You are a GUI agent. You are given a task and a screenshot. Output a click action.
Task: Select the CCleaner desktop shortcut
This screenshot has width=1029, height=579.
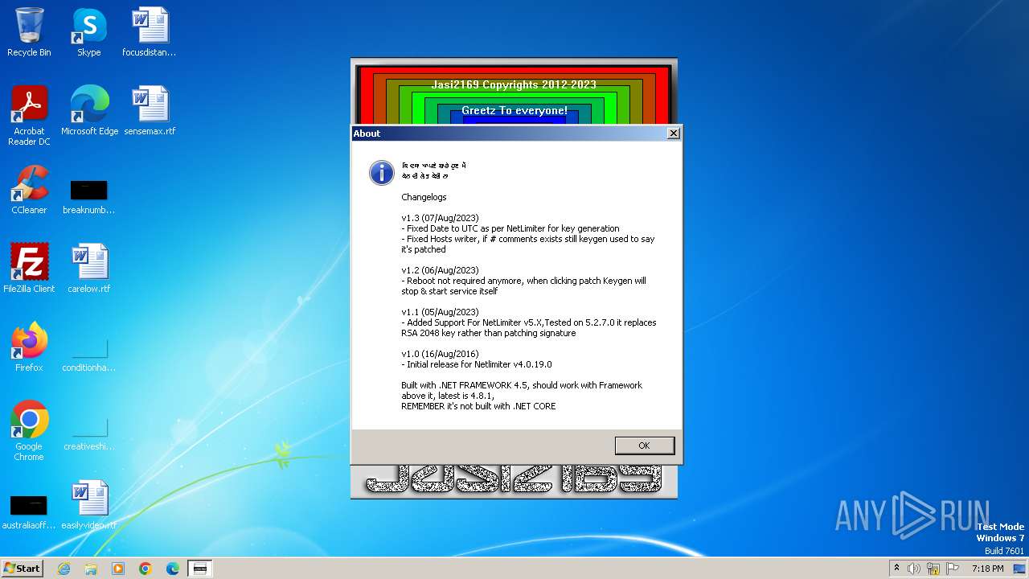[x=29, y=190]
